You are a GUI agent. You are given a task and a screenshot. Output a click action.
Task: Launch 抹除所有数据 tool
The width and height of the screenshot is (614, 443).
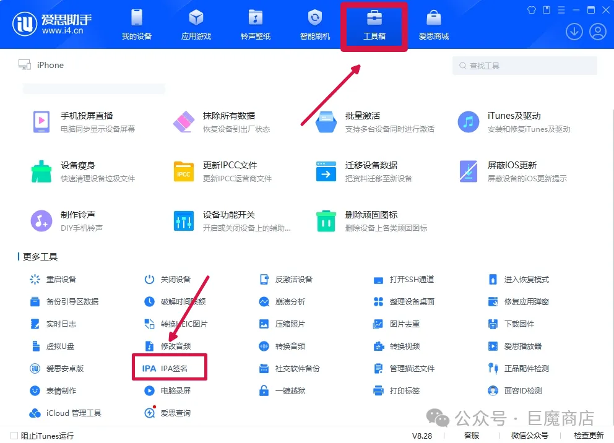222,122
